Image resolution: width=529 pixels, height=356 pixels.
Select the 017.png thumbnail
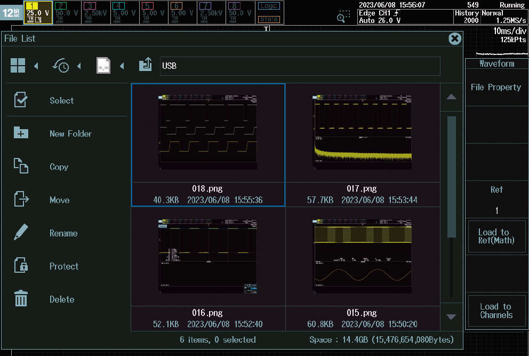[362, 132]
